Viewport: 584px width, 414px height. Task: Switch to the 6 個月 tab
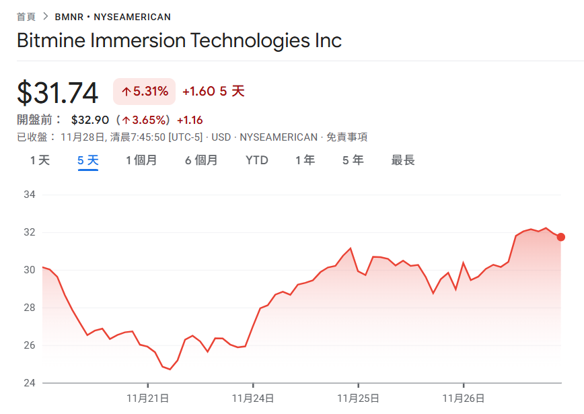tap(201, 160)
